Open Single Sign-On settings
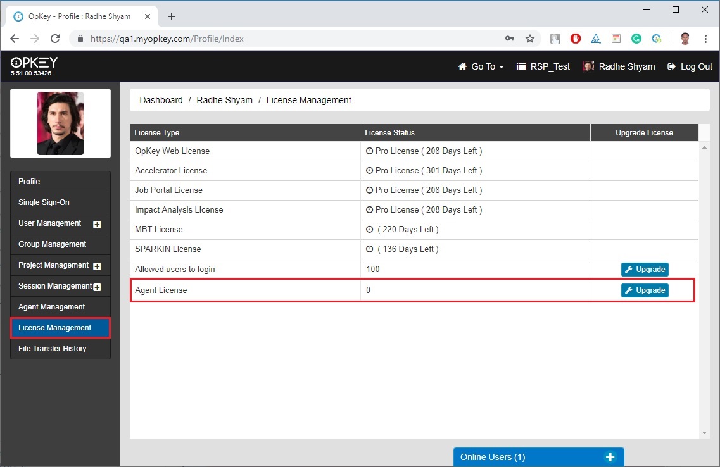The image size is (720, 467). [60, 202]
